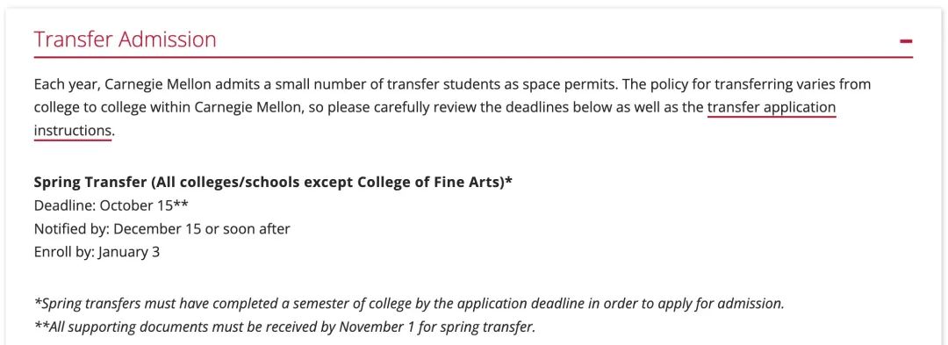Click the footnote about supporting documents

(284, 327)
